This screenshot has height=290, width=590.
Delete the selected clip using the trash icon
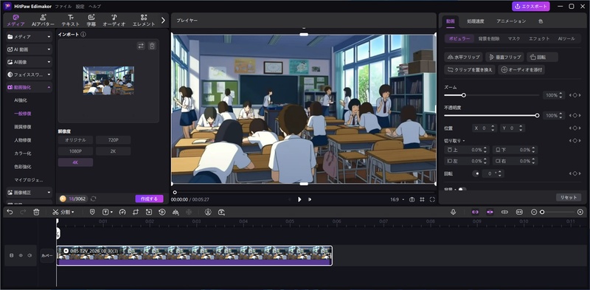[x=36, y=212]
